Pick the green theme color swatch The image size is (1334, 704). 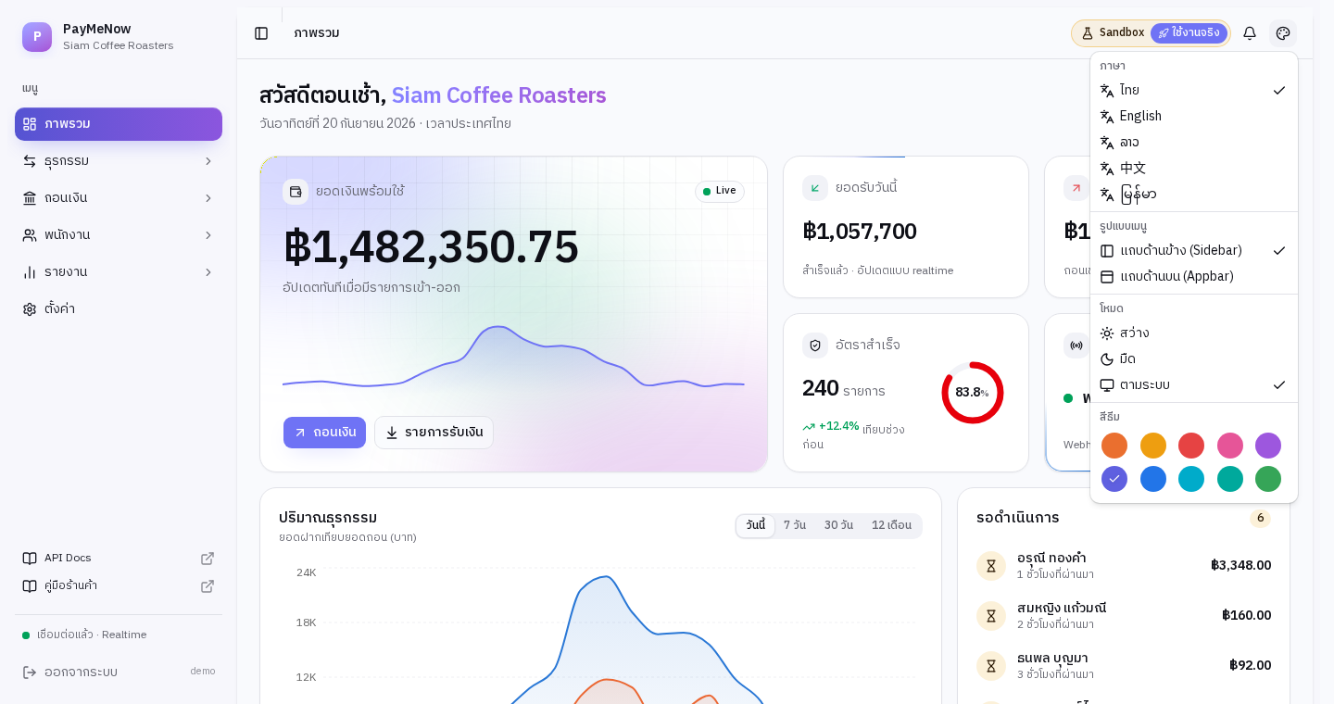(x=1268, y=479)
